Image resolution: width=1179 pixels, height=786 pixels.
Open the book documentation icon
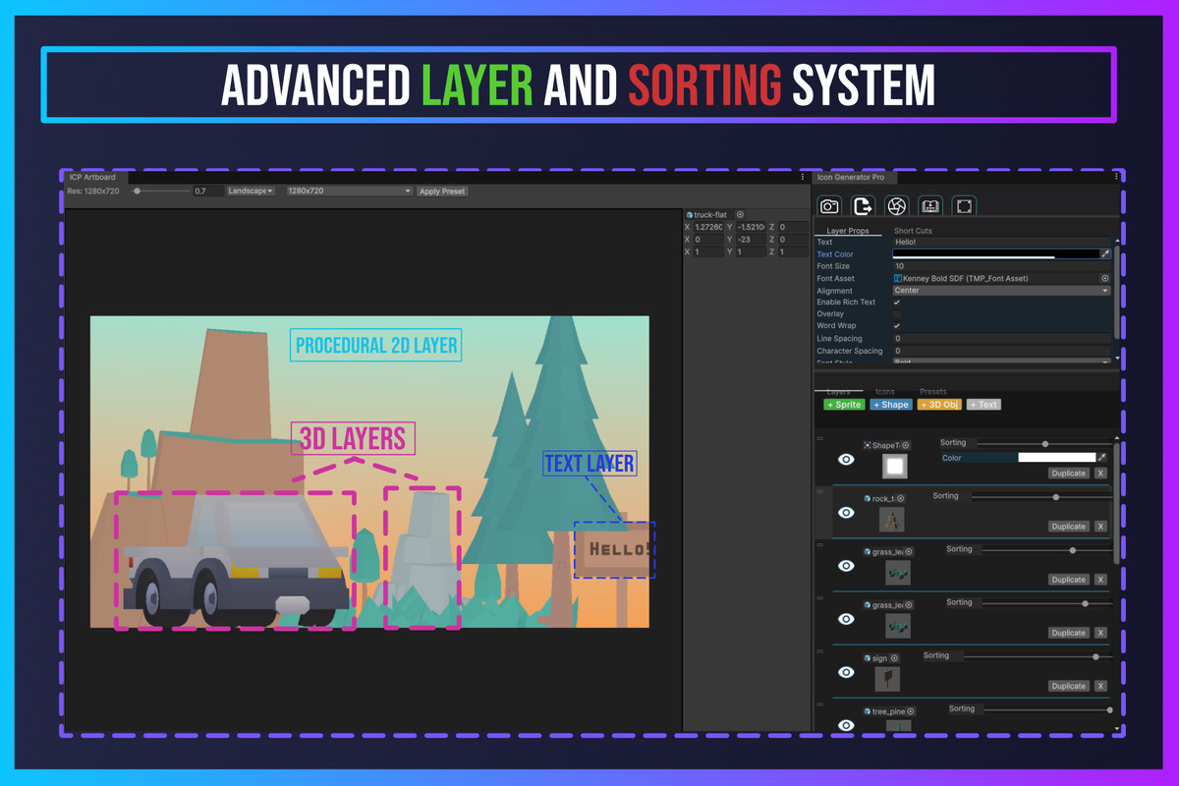[930, 205]
